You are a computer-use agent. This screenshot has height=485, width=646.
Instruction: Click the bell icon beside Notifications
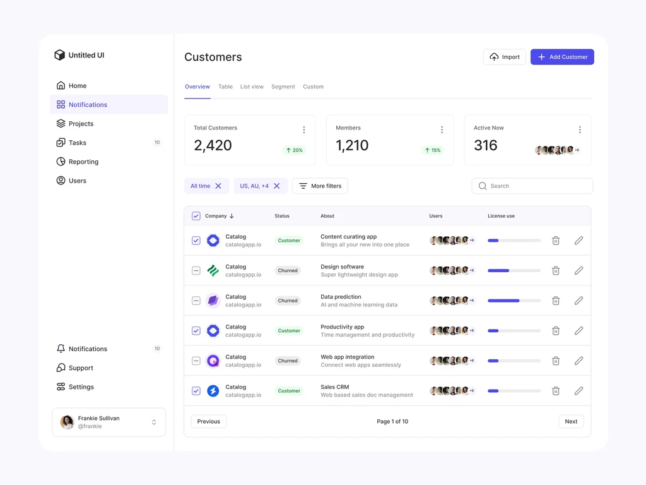click(61, 349)
